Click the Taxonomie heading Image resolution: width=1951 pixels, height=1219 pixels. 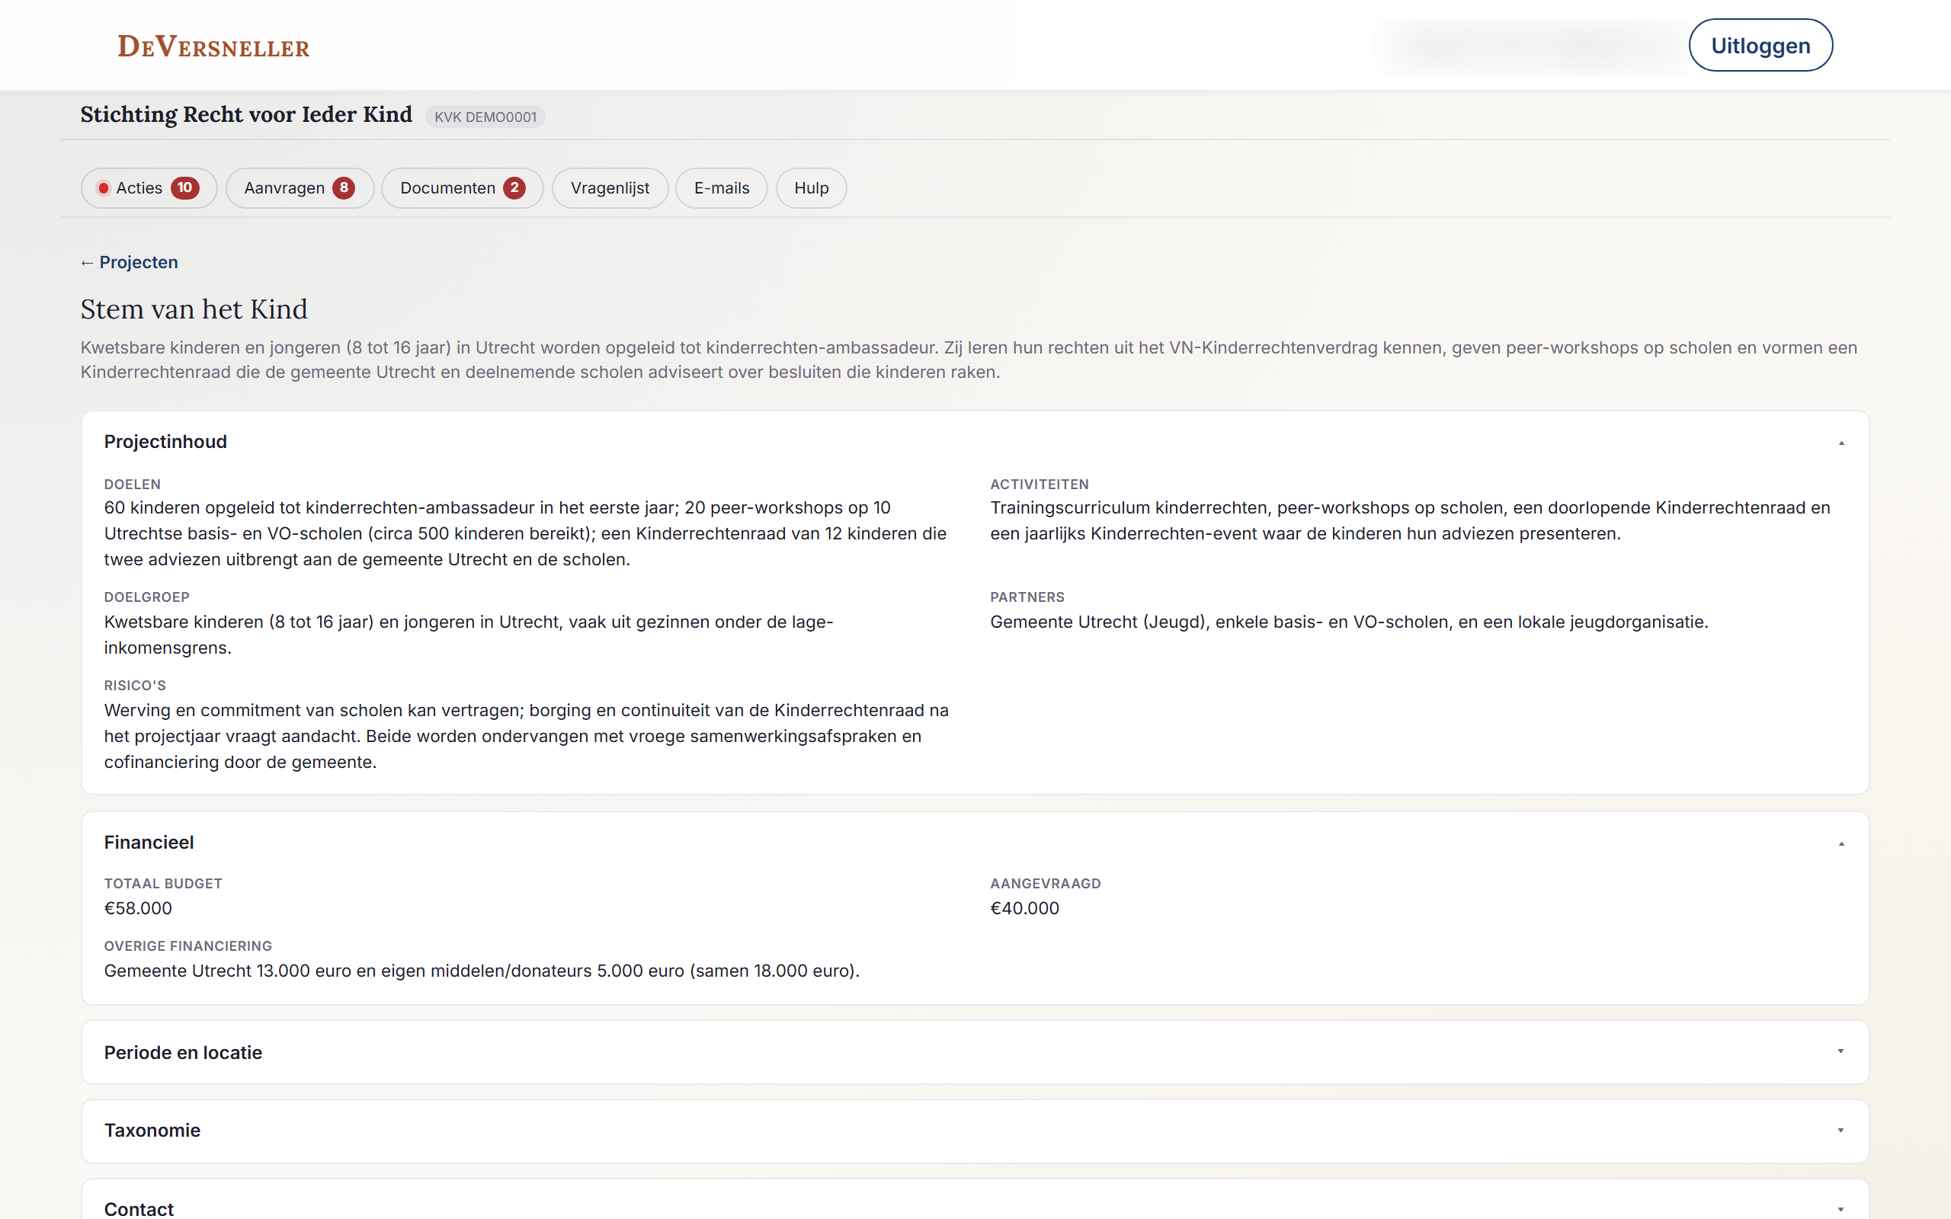coord(152,1131)
